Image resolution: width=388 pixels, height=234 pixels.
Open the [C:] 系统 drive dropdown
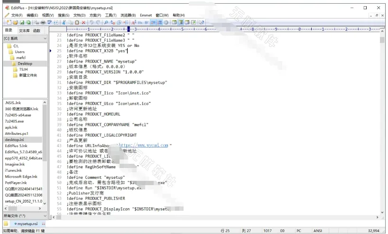click(25, 38)
